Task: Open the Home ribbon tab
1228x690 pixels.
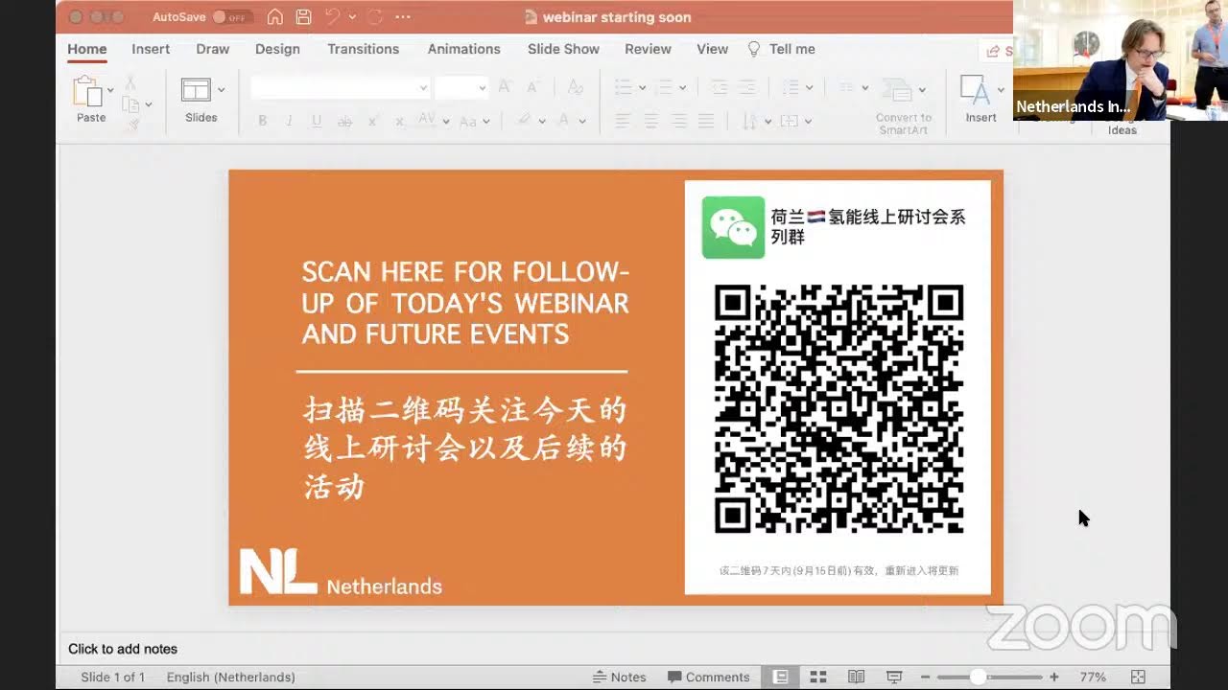Action: [87, 49]
